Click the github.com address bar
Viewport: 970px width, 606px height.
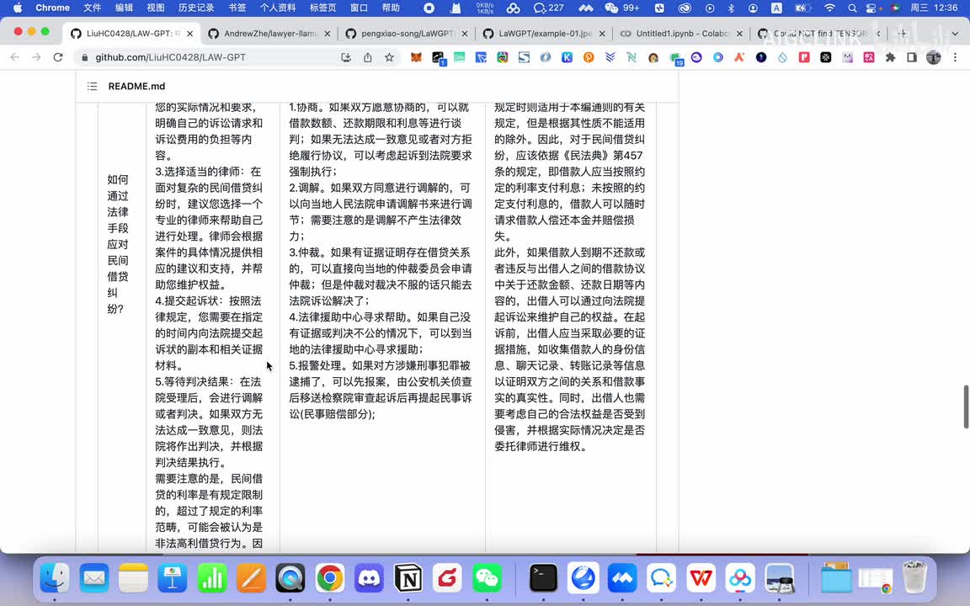[x=211, y=57]
